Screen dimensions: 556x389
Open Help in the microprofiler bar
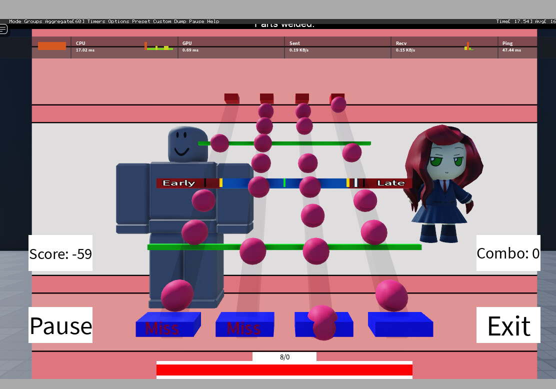pyautogui.click(x=213, y=21)
